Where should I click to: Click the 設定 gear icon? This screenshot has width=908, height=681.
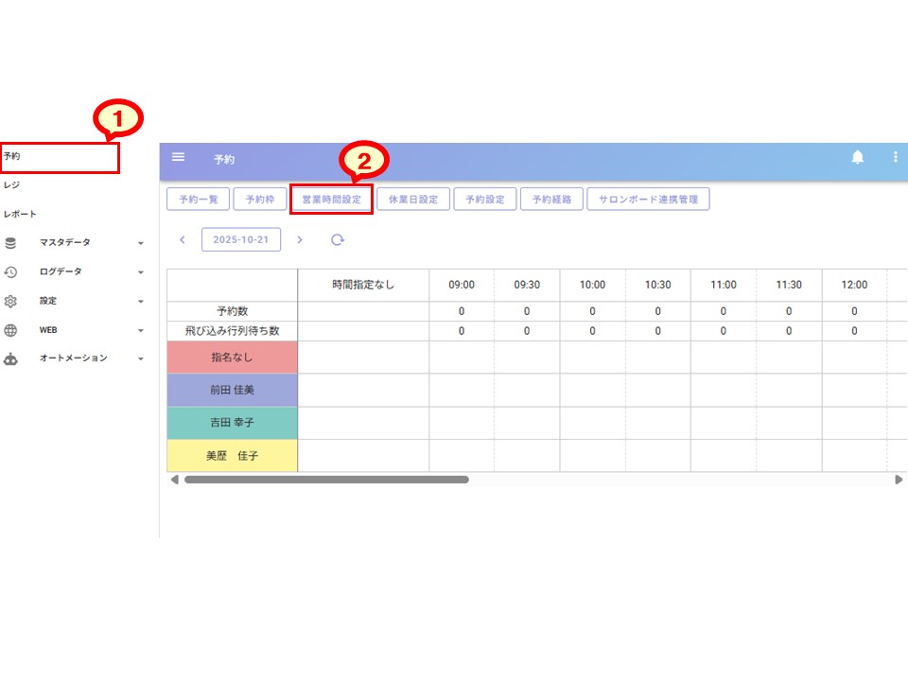pyautogui.click(x=10, y=302)
